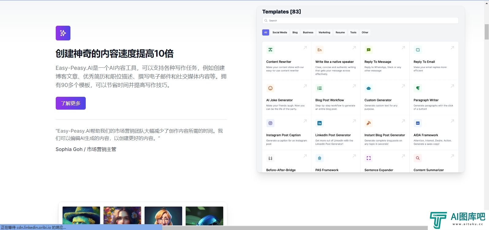Click the arrow on the Custom Generator card
The width and height of the screenshot is (489, 230).
click(x=403, y=86)
